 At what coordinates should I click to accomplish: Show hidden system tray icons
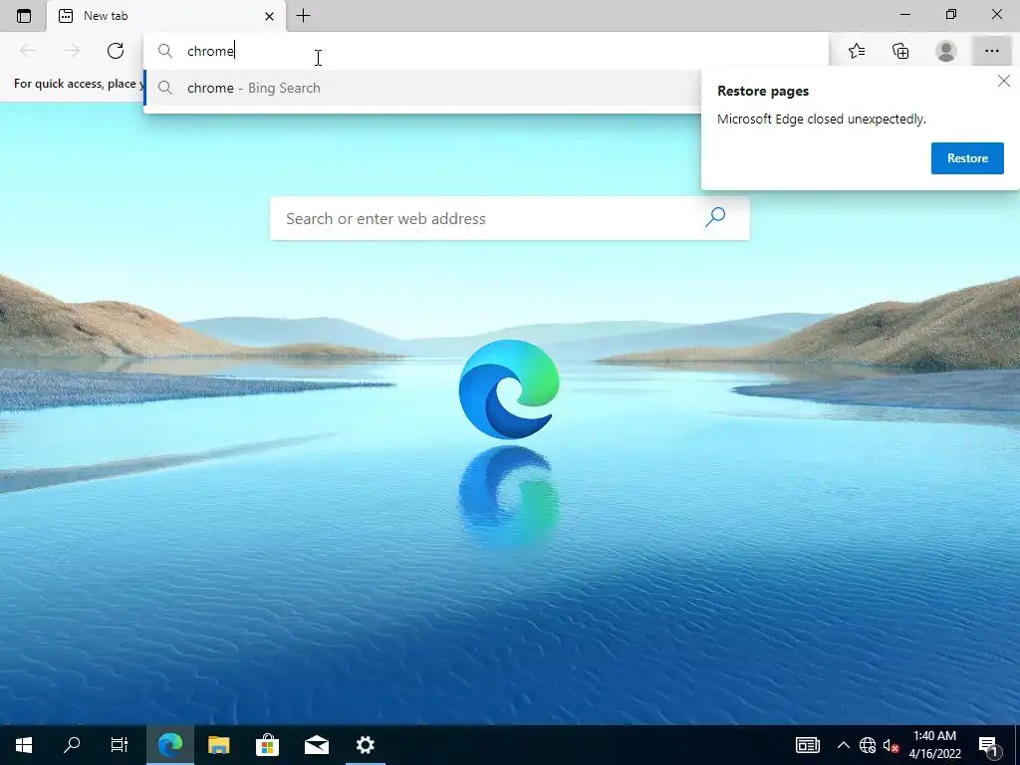(843, 745)
